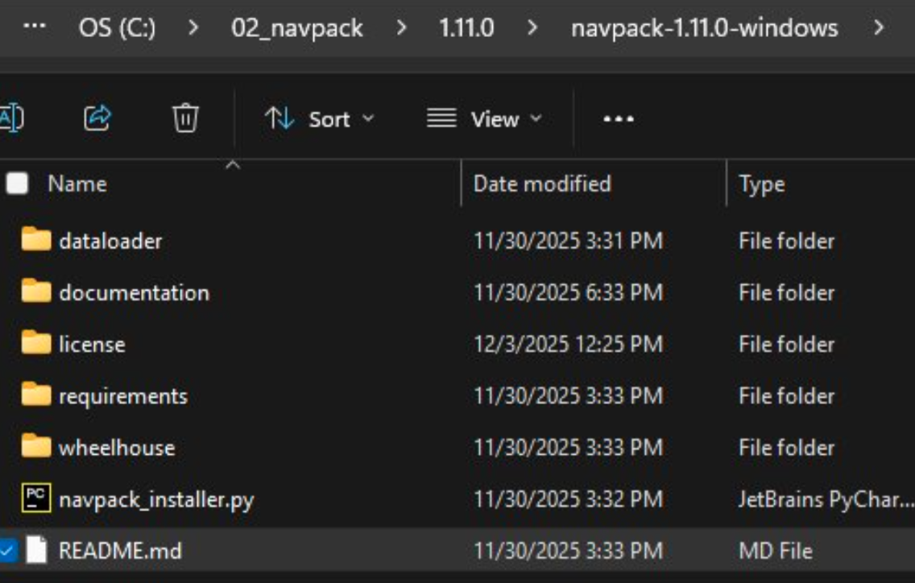Viewport: 915px width, 583px height.
Task: Click the README.md file name
Action: click(120, 551)
